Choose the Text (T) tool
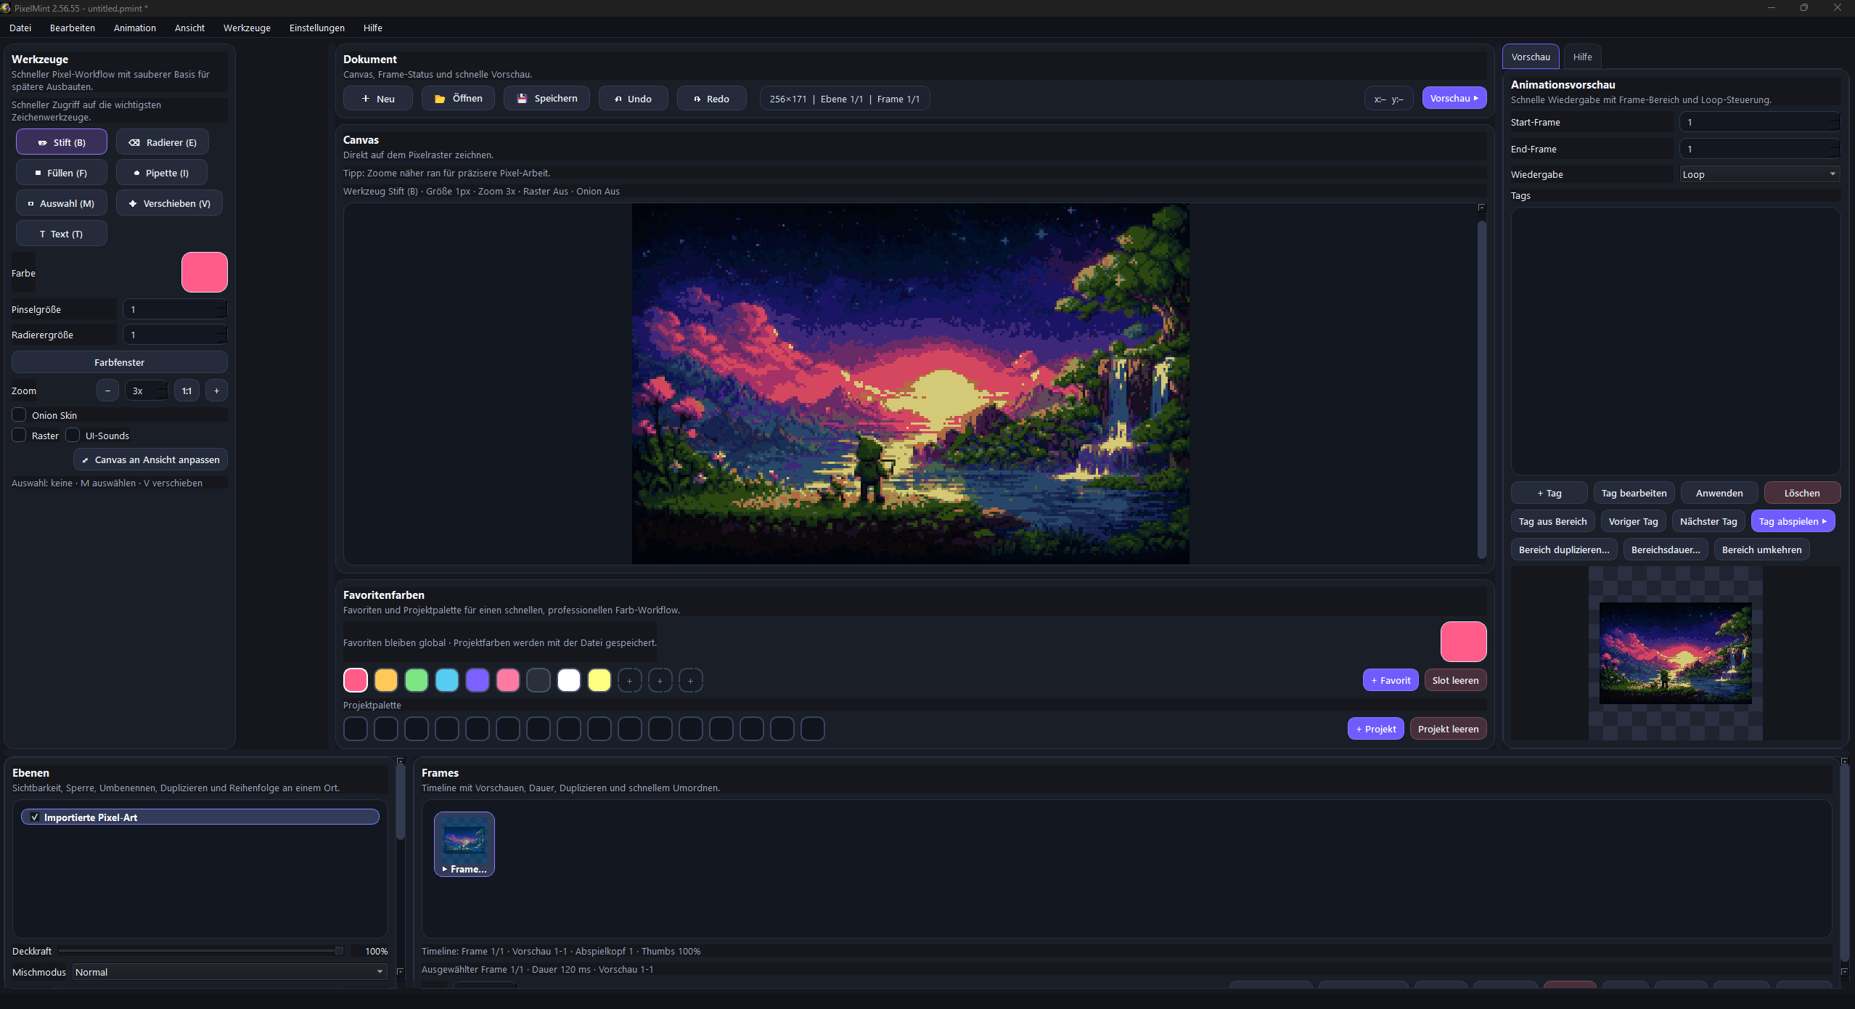 coord(62,234)
